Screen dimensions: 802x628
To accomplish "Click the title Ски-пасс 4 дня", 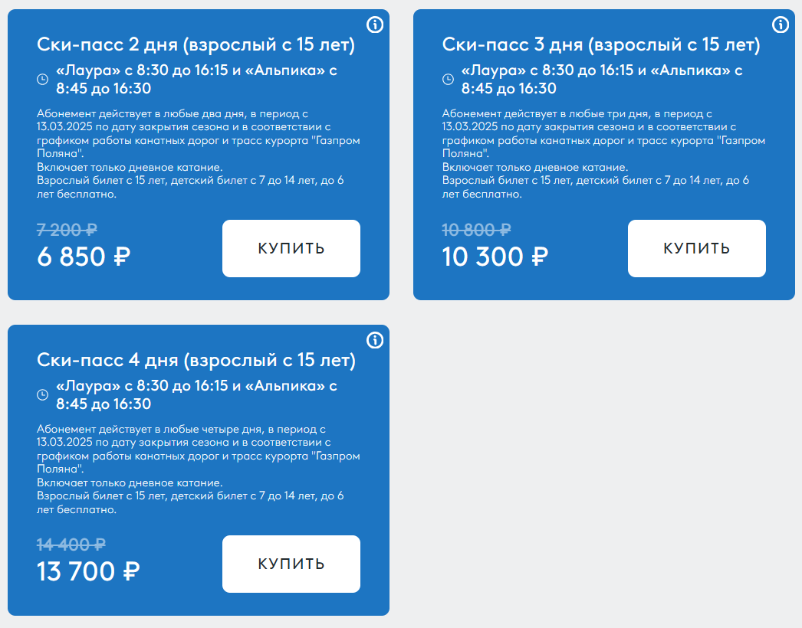I will click(x=196, y=360).
